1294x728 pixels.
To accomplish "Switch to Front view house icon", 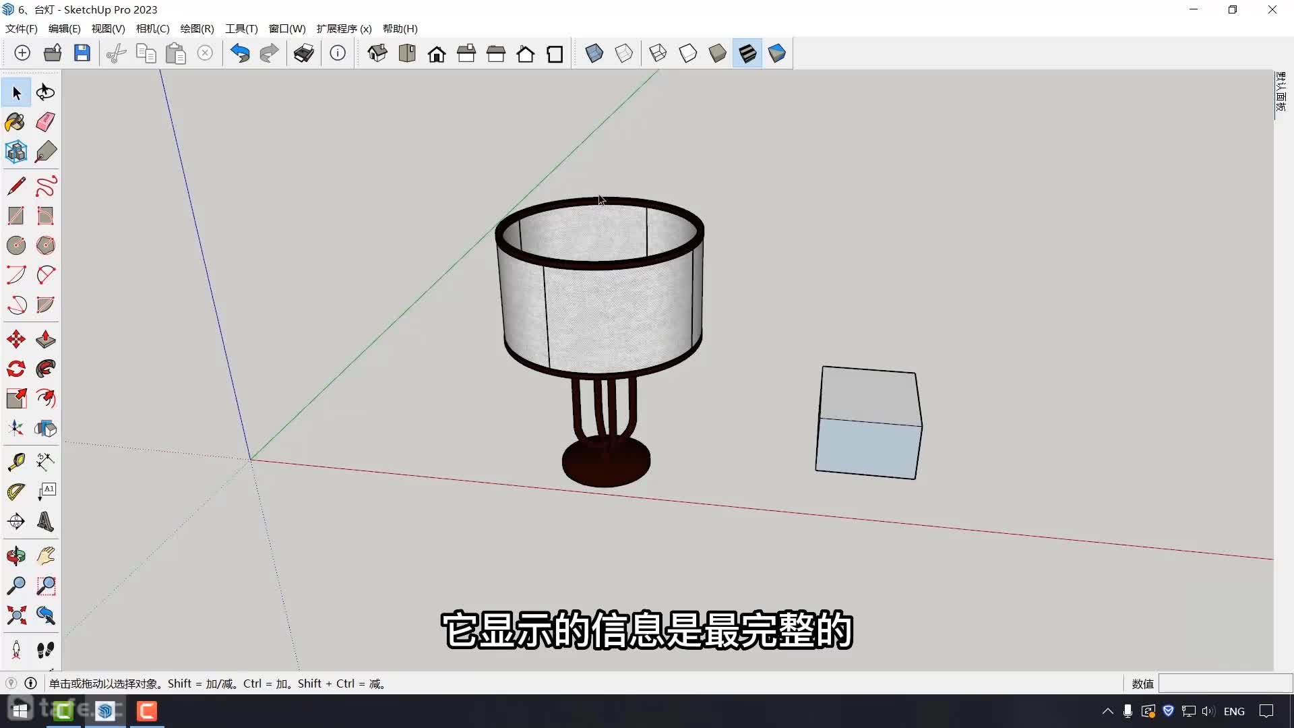I will (x=437, y=53).
